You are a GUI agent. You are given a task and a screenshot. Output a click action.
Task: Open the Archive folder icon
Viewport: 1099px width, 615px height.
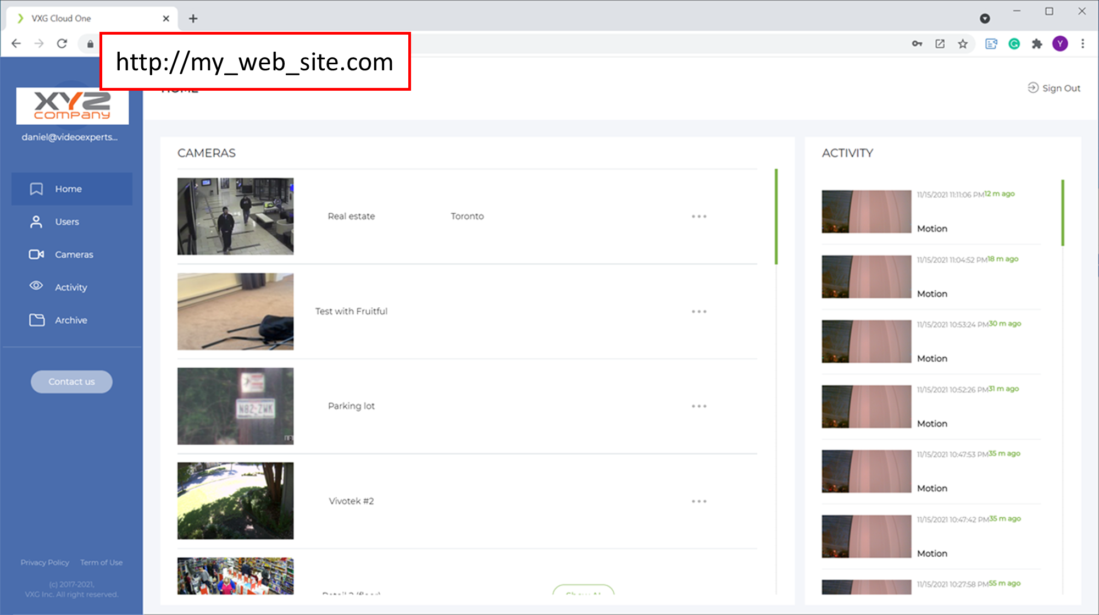(36, 320)
